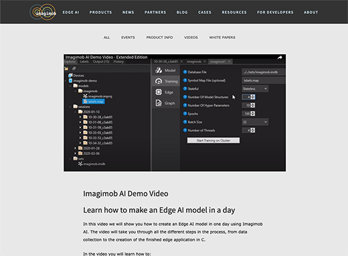Click the help icon beside Epochs

click(x=185, y=114)
